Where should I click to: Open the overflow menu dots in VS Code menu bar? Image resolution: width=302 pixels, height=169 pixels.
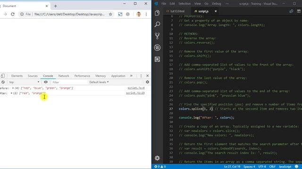pyautogui.click(x=227, y=4)
